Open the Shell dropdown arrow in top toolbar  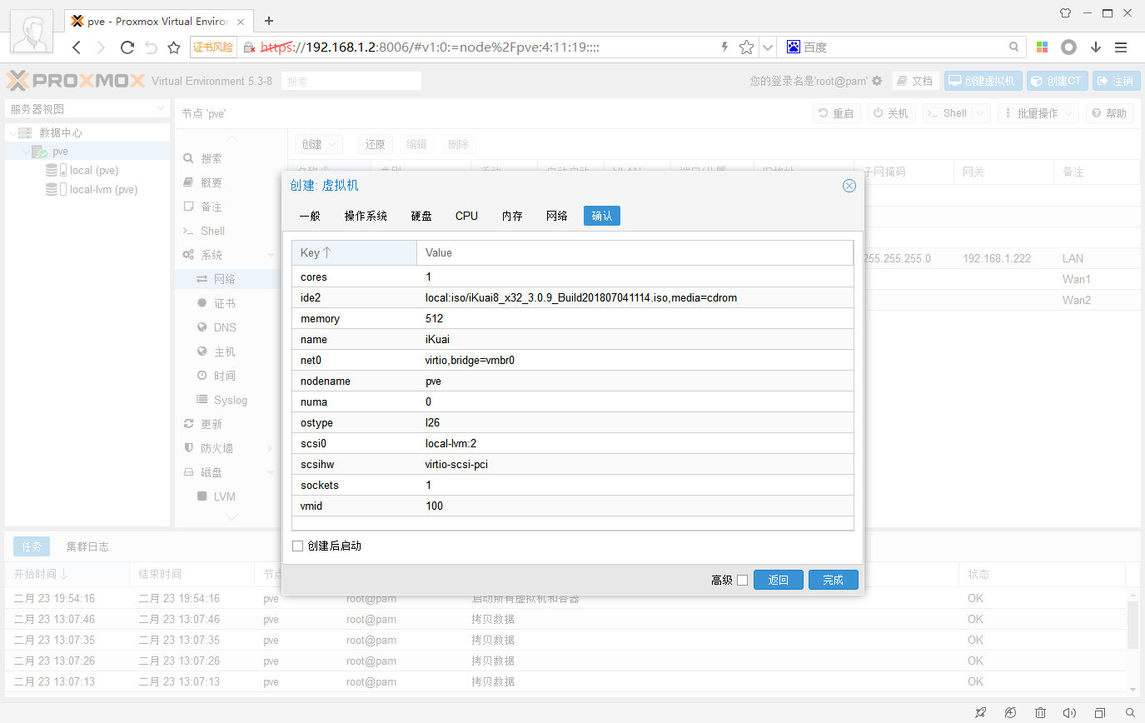point(980,113)
